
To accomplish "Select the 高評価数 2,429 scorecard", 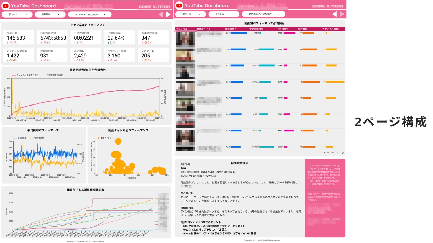I will [x=86, y=55].
